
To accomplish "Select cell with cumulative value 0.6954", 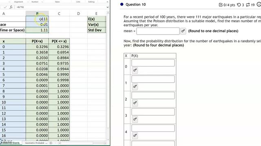I will (59, 52).
